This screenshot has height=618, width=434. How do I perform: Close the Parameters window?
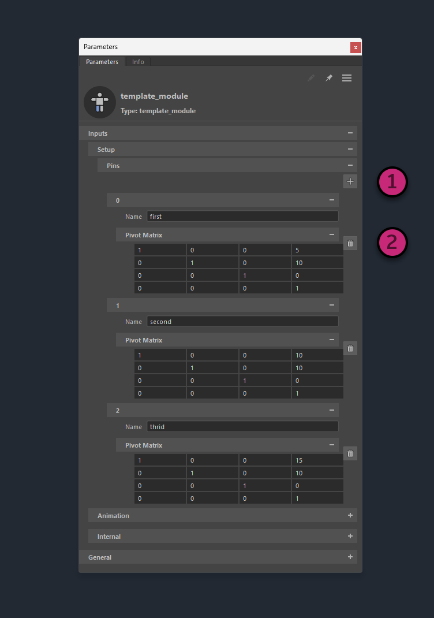point(356,47)
